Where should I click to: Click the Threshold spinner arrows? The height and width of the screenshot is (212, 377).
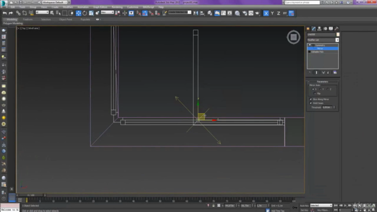[x=334, y=107]
